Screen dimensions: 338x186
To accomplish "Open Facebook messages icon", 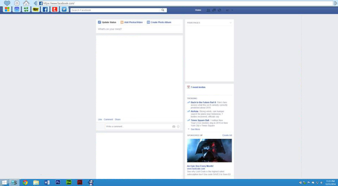I will coord(214,10).
